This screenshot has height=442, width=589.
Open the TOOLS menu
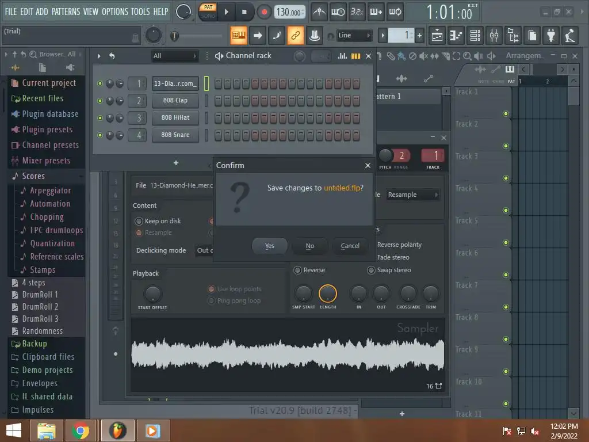(140, 12)
